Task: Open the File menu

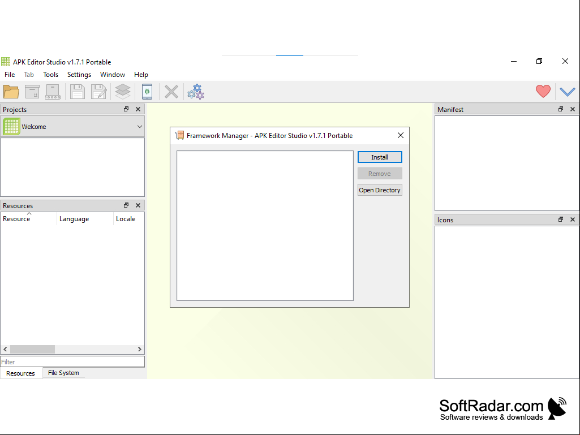Action: click(x=10, y=74)
